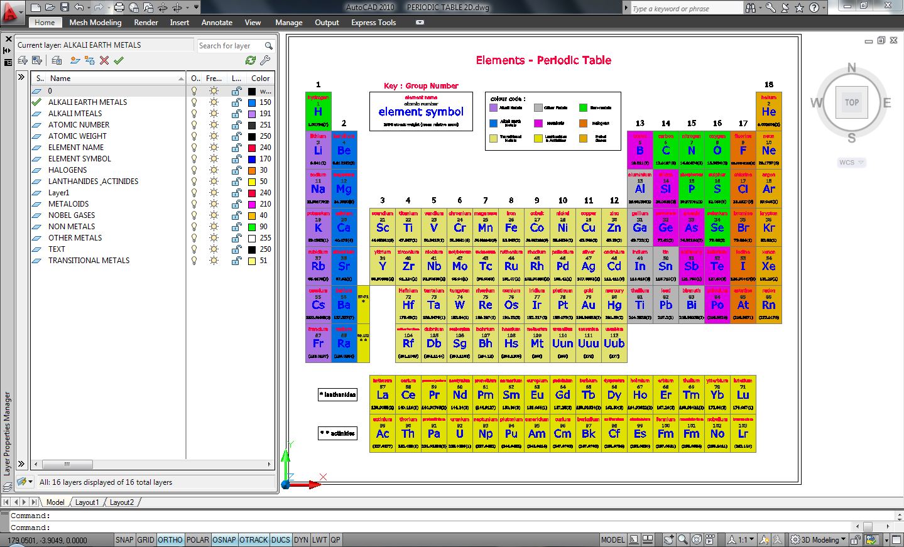Turn off HALOGENS layer lightbulb
The width and height of the screenshot is (904, 547).
pos(194,170)
